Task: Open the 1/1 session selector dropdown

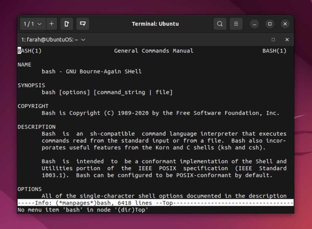Action: click(x=32, y=24)
